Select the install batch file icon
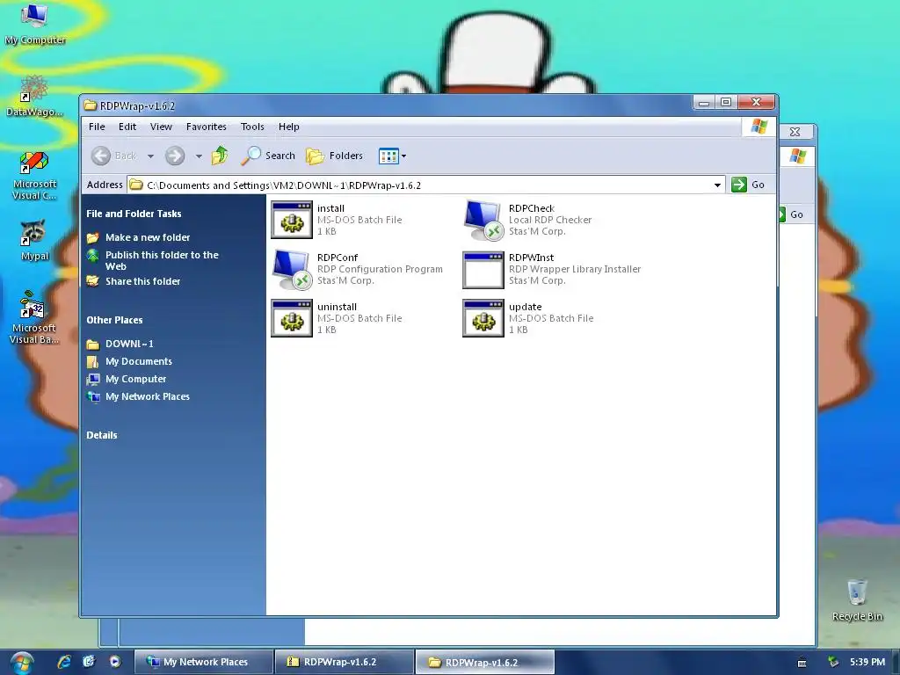 coord(292,220)
